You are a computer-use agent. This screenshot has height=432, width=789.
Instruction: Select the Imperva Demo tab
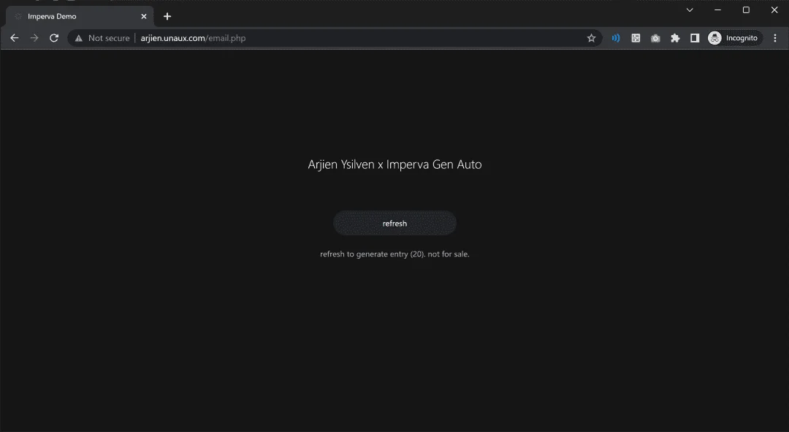point(80,17)
